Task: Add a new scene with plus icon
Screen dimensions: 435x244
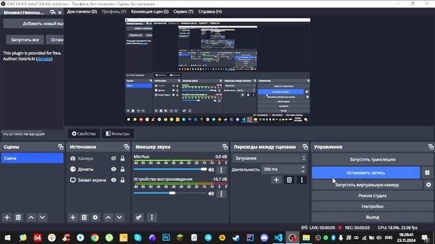Action: (7, 218)
